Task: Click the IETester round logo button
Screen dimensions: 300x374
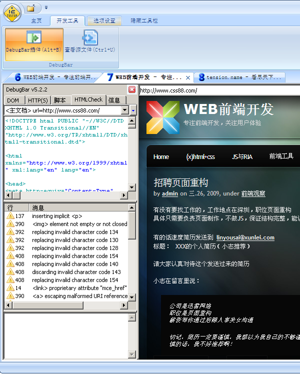Action: pos(12,13)
